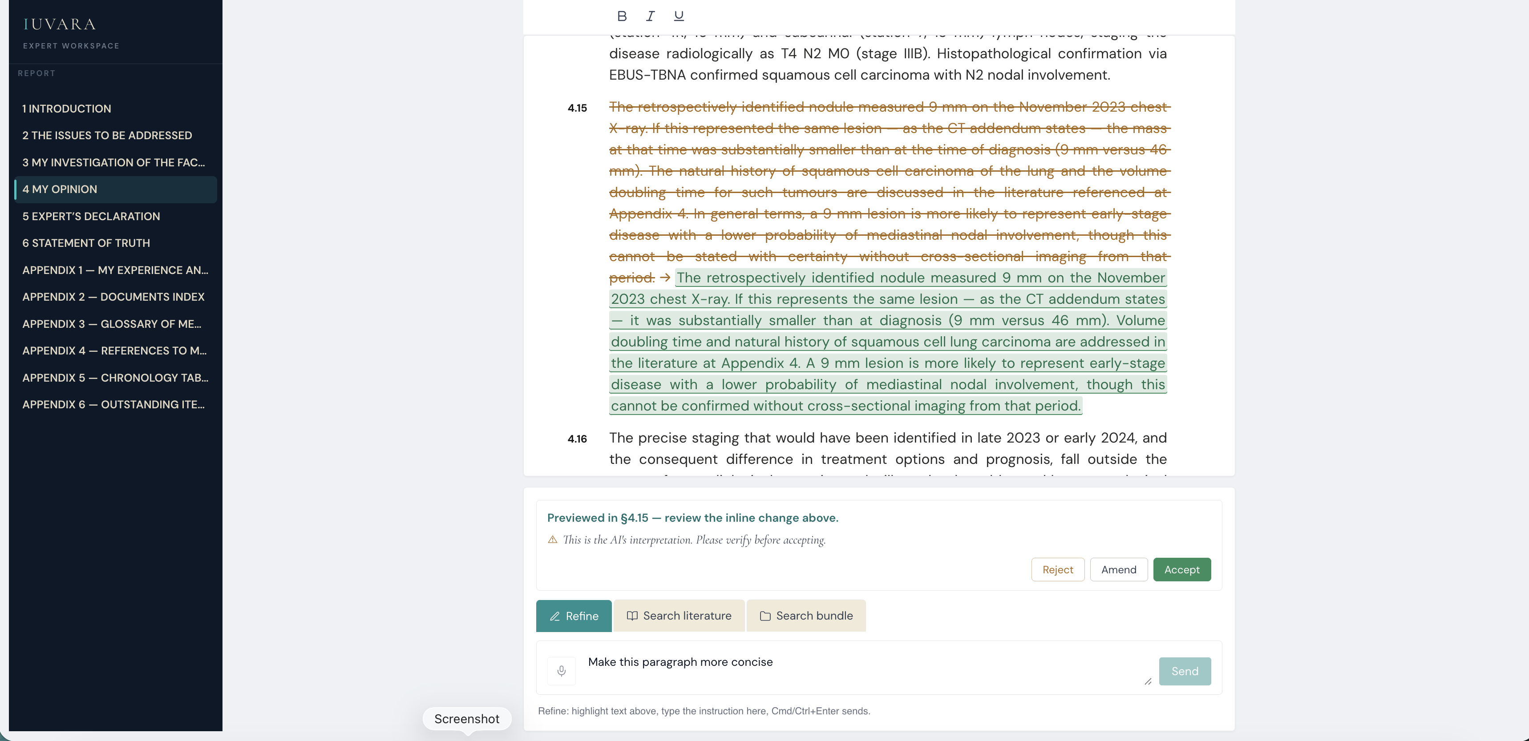This screenshot has width=1529, height=741.
Task: Click paragraph number 4.15
Action: tap(577, 108)
